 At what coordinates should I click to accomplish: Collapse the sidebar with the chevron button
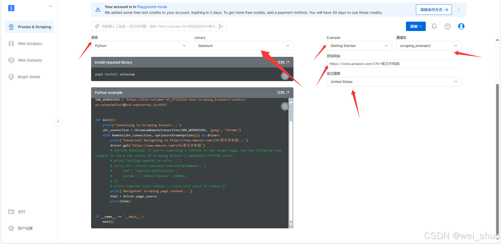[x=58, y=121]
